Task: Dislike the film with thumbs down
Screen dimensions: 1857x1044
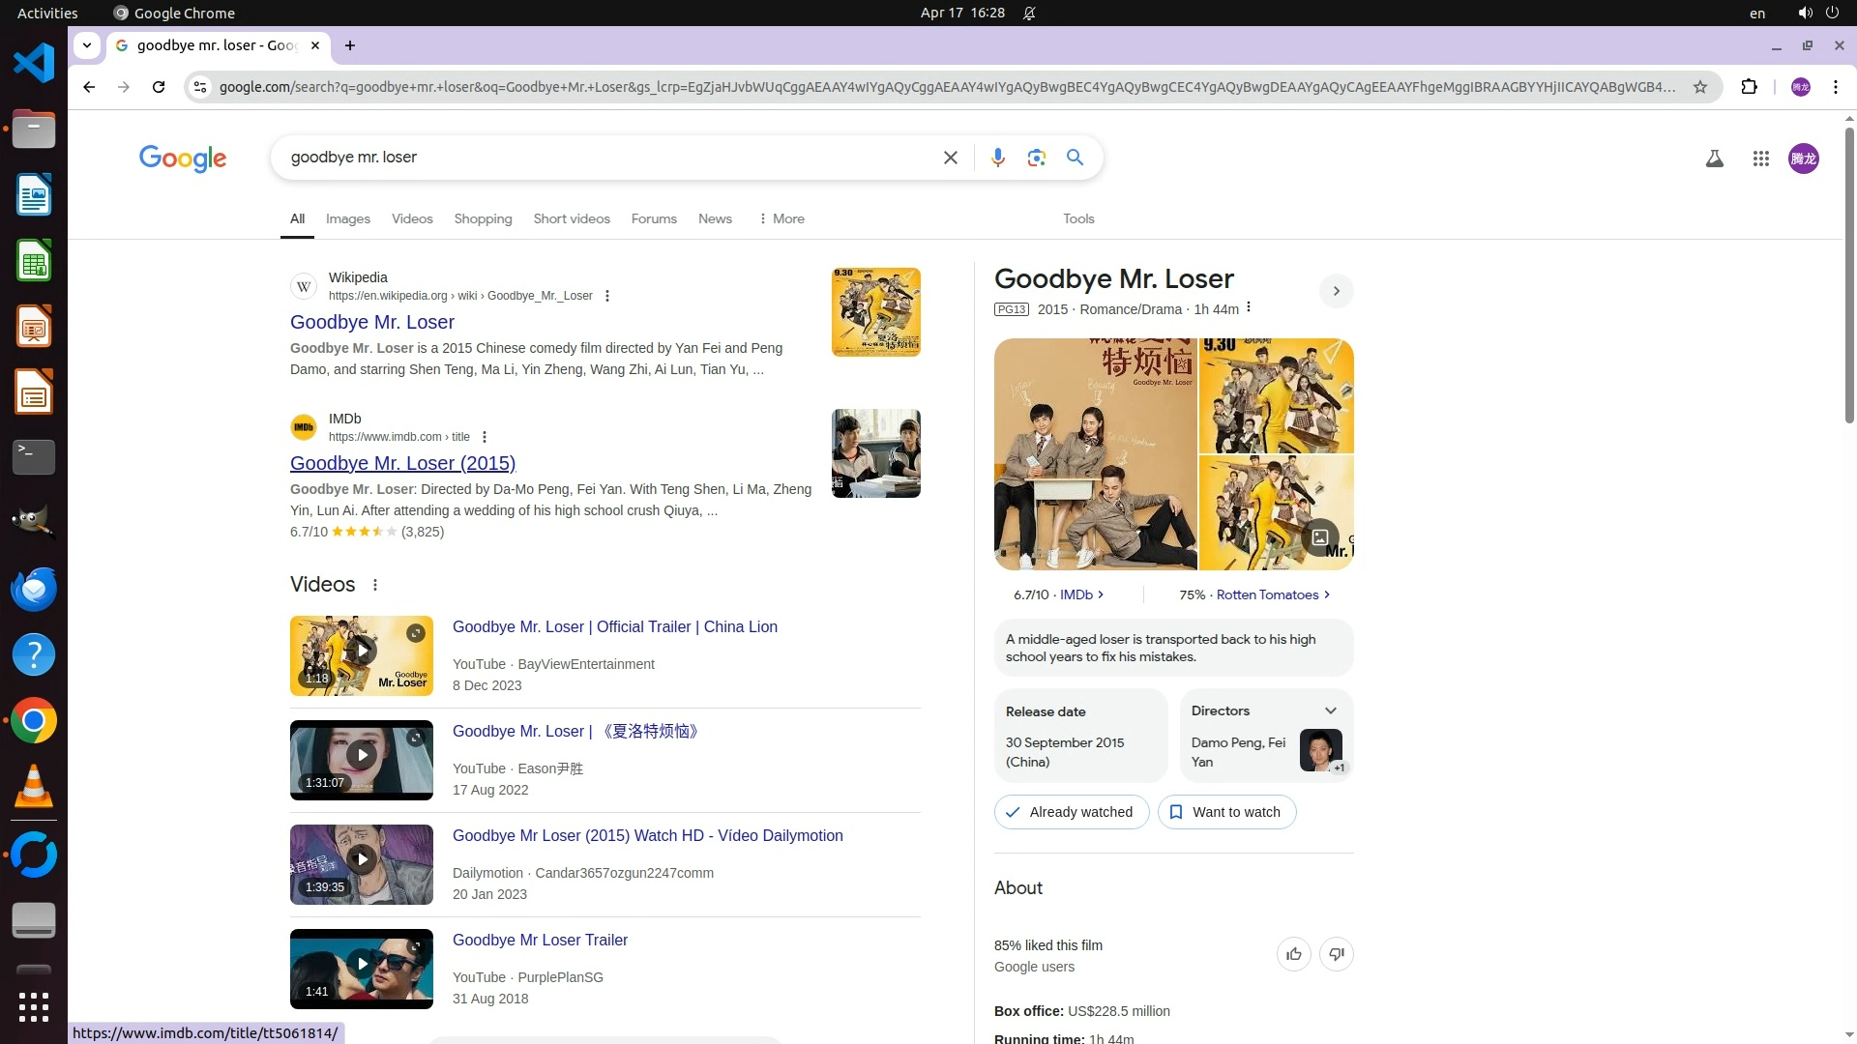Action: coord(1336,954)
